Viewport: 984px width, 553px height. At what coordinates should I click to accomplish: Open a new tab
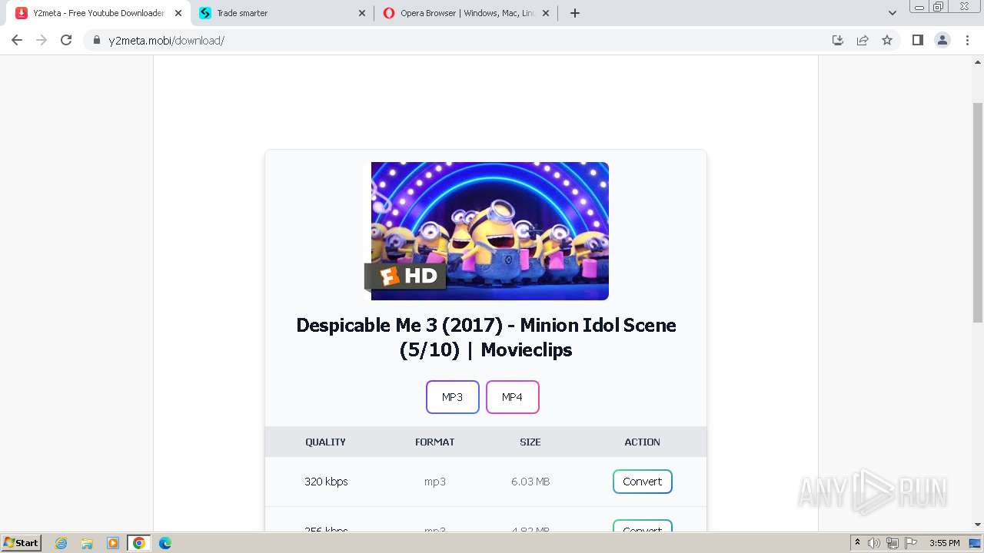point(574,13)
